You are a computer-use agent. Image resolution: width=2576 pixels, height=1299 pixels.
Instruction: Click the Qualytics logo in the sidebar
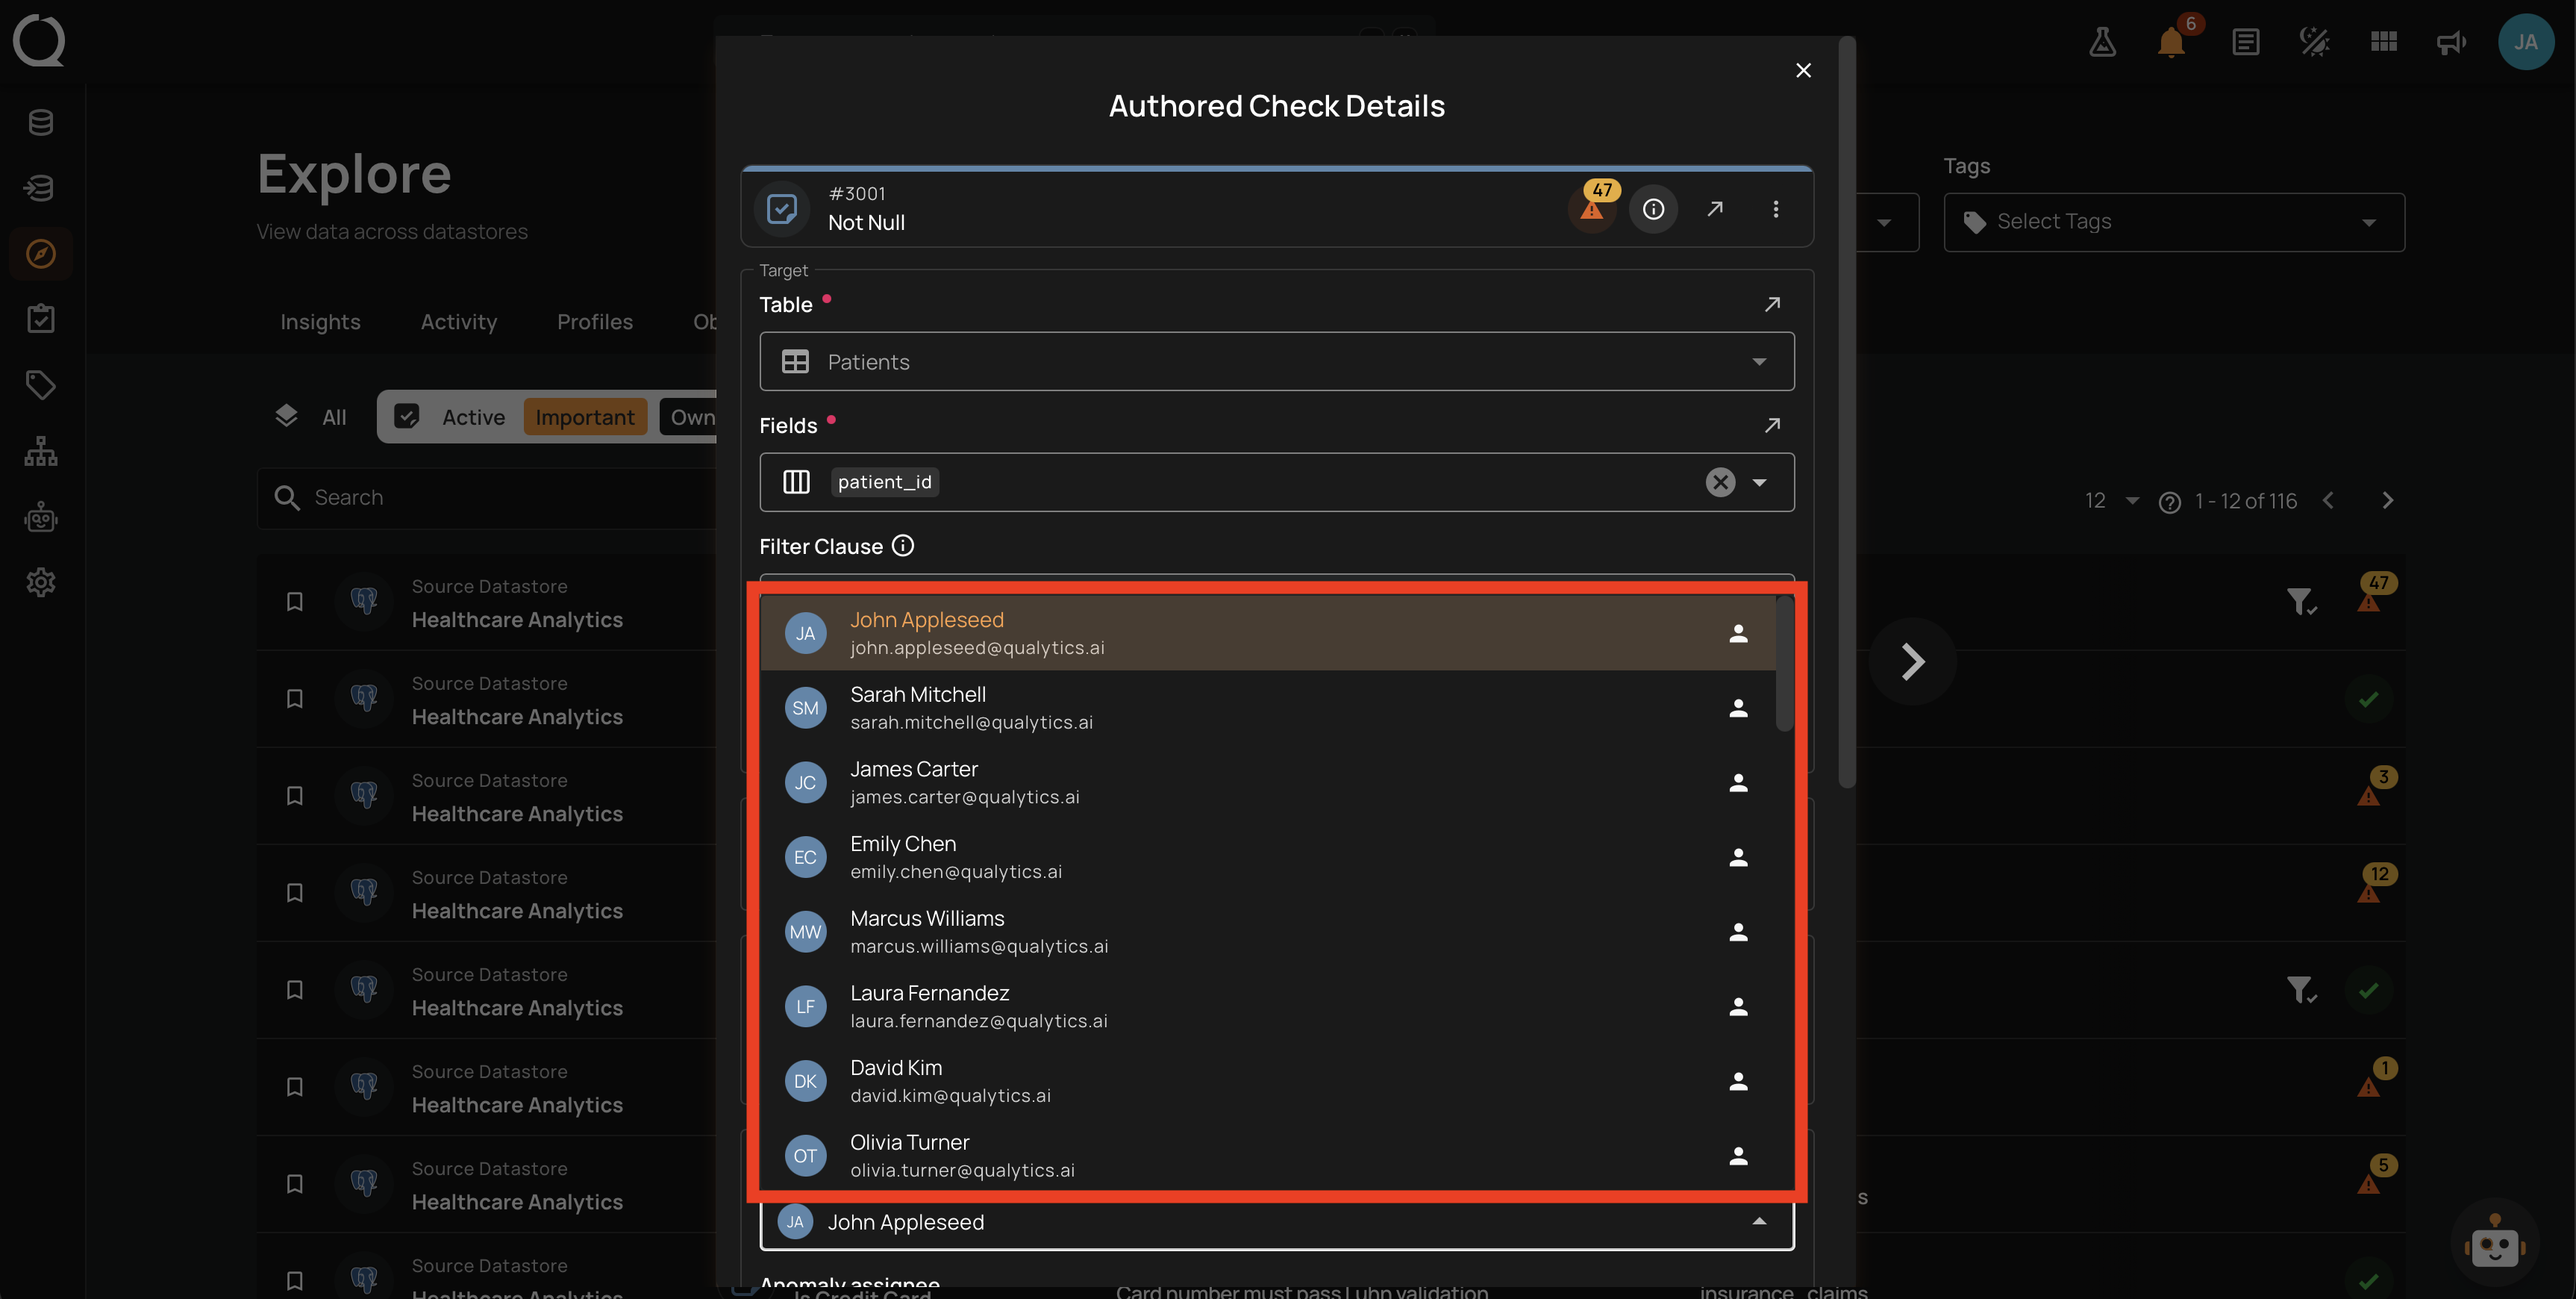tap(39, 41)
